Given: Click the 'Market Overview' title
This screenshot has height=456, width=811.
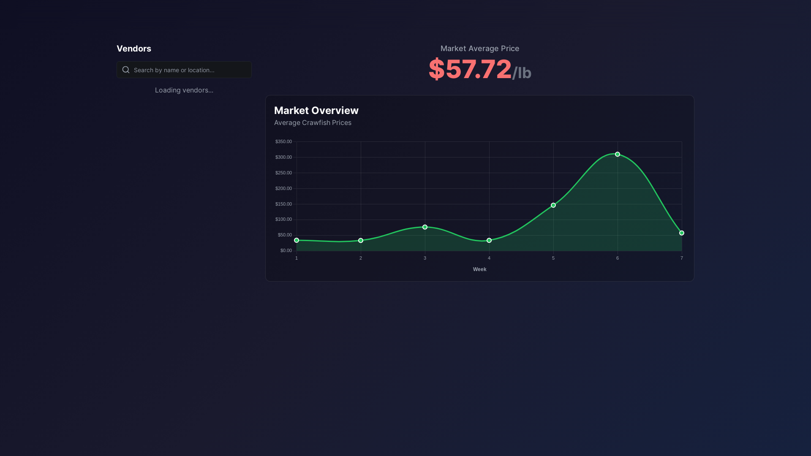Looking at the screenshot, I should 316,110.
